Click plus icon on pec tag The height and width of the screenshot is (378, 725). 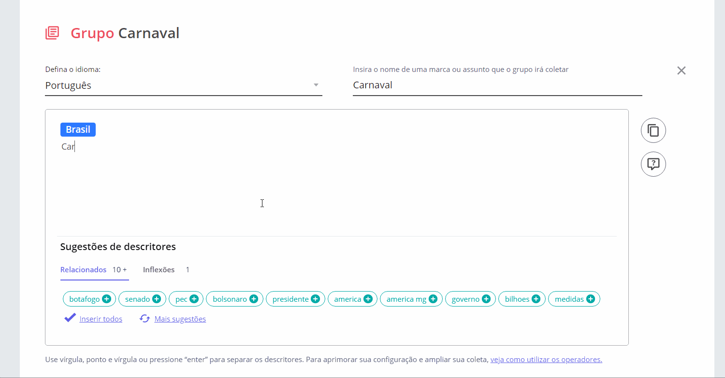click(194, 299)
